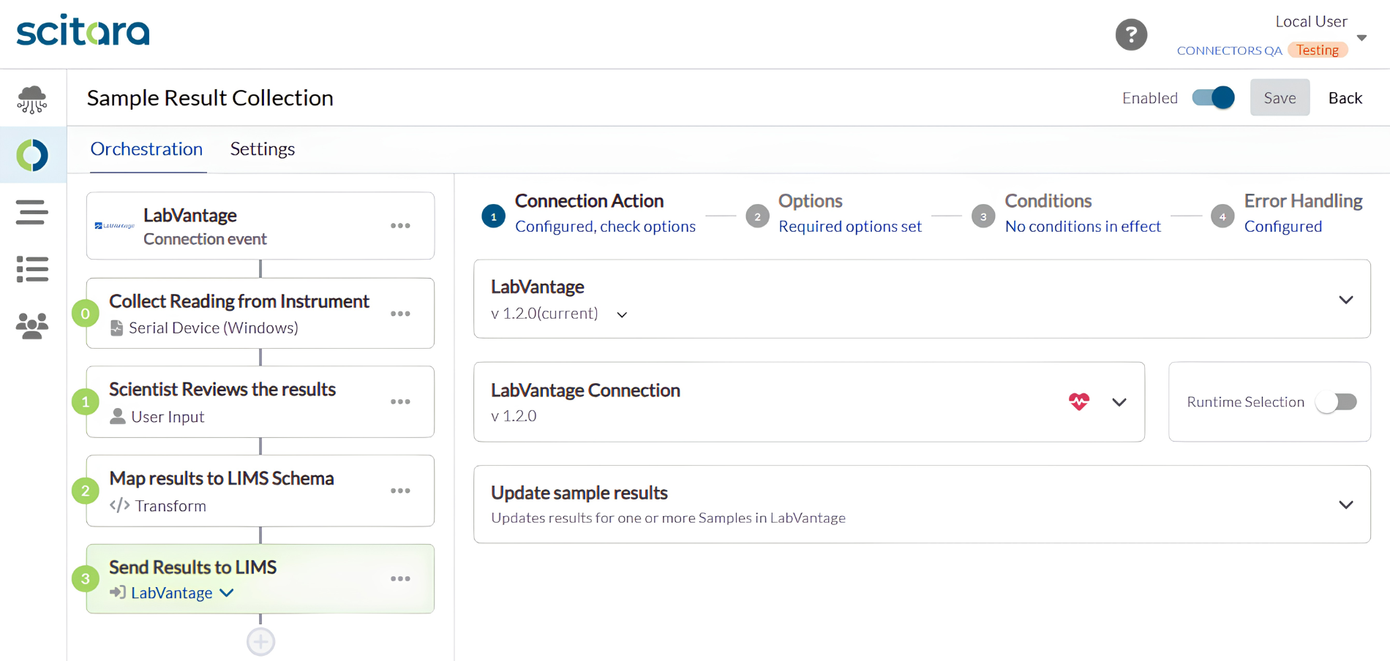Switch to the Orchestration tab
This screenshot has width=1390, height=661.
point(146,148)
